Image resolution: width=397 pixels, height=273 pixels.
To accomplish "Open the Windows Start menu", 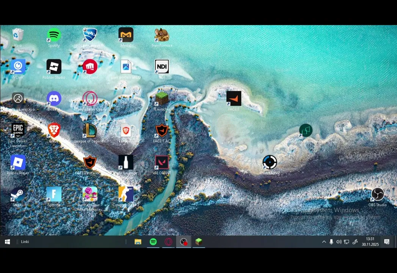I will click(7, 242).
